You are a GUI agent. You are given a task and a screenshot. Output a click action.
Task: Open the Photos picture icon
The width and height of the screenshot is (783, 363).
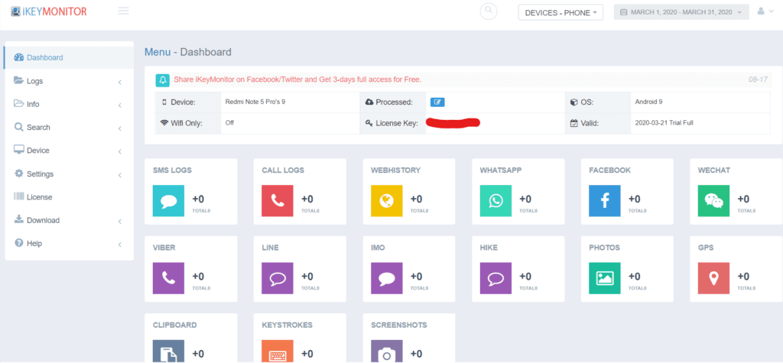tap(605, 278)
